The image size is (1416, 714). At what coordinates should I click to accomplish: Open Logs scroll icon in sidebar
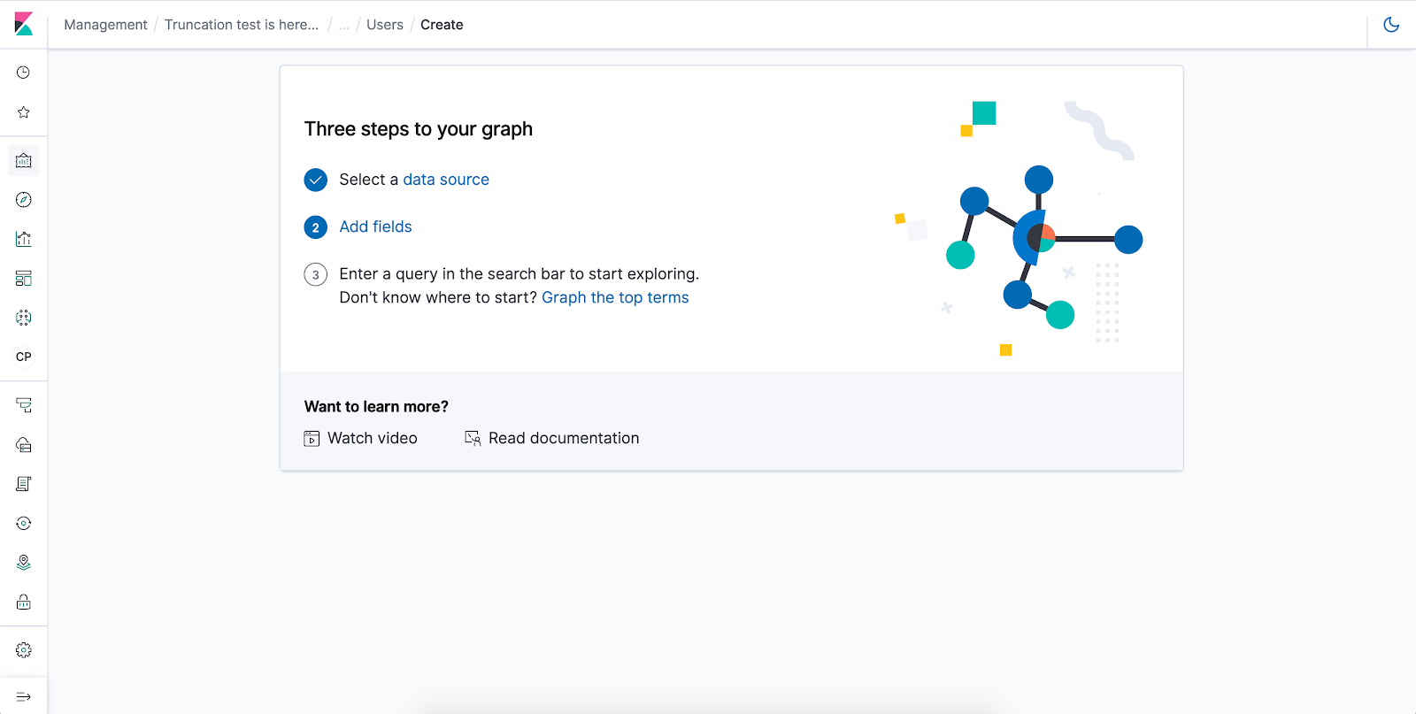[24, 484]
